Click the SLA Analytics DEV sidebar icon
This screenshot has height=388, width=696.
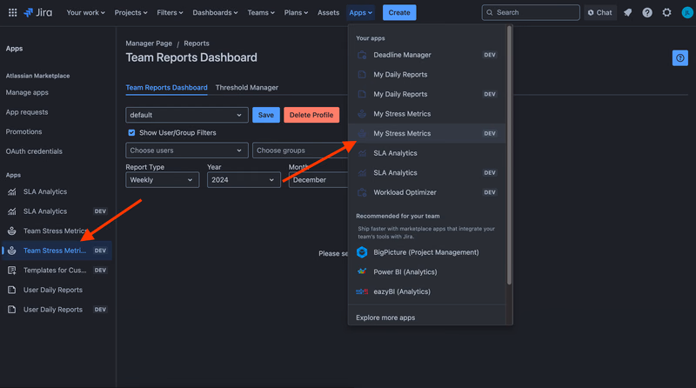coord(12,211)
